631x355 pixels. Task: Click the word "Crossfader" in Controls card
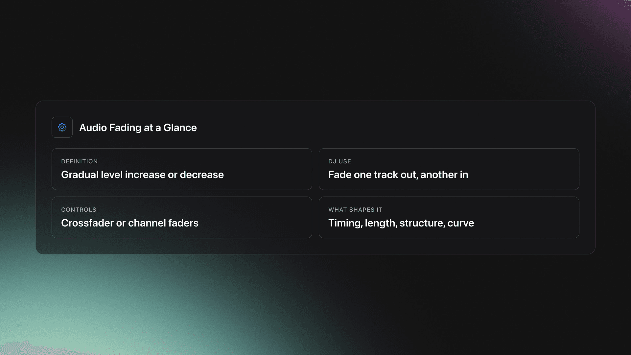pos(87,223)
